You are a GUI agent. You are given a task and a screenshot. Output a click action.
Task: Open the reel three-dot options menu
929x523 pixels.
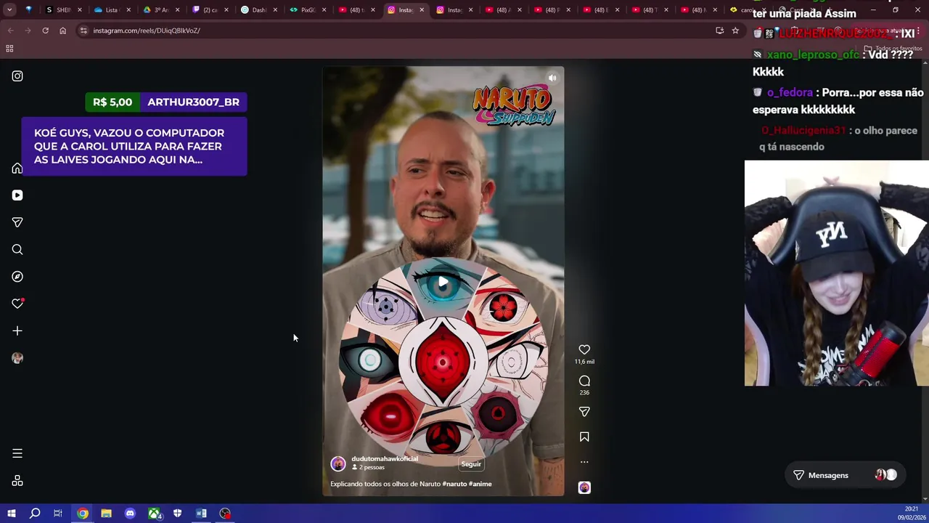tap(584, 462)
